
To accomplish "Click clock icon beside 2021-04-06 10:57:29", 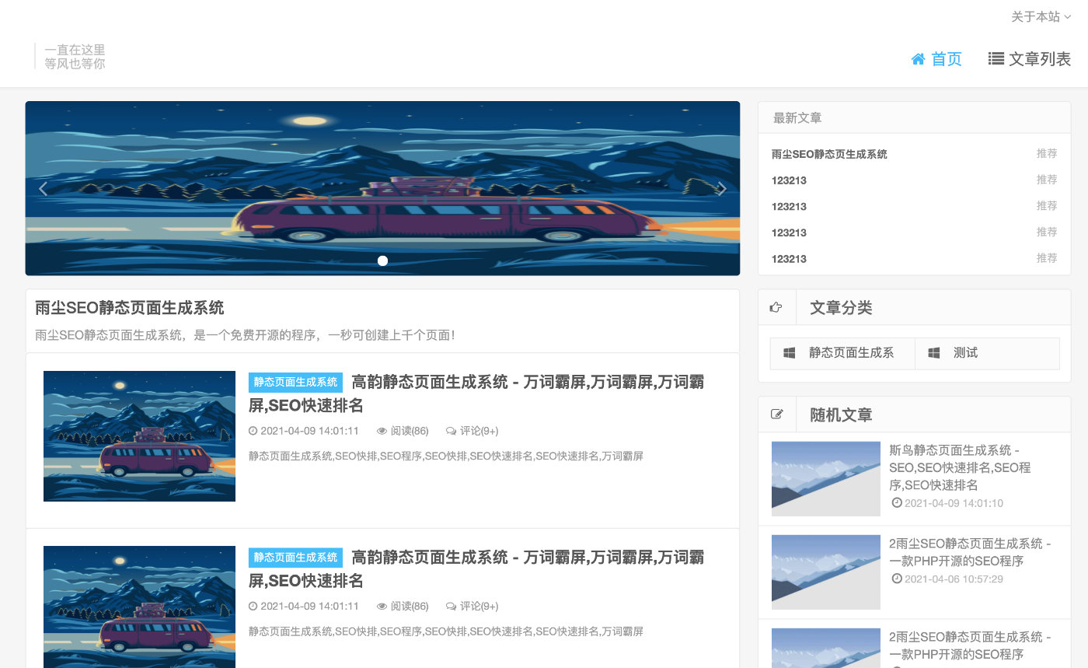I will click(x=897, y=579).
